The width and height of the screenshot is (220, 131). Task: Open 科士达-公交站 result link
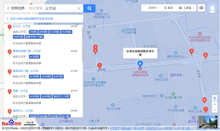click(22, 26)
